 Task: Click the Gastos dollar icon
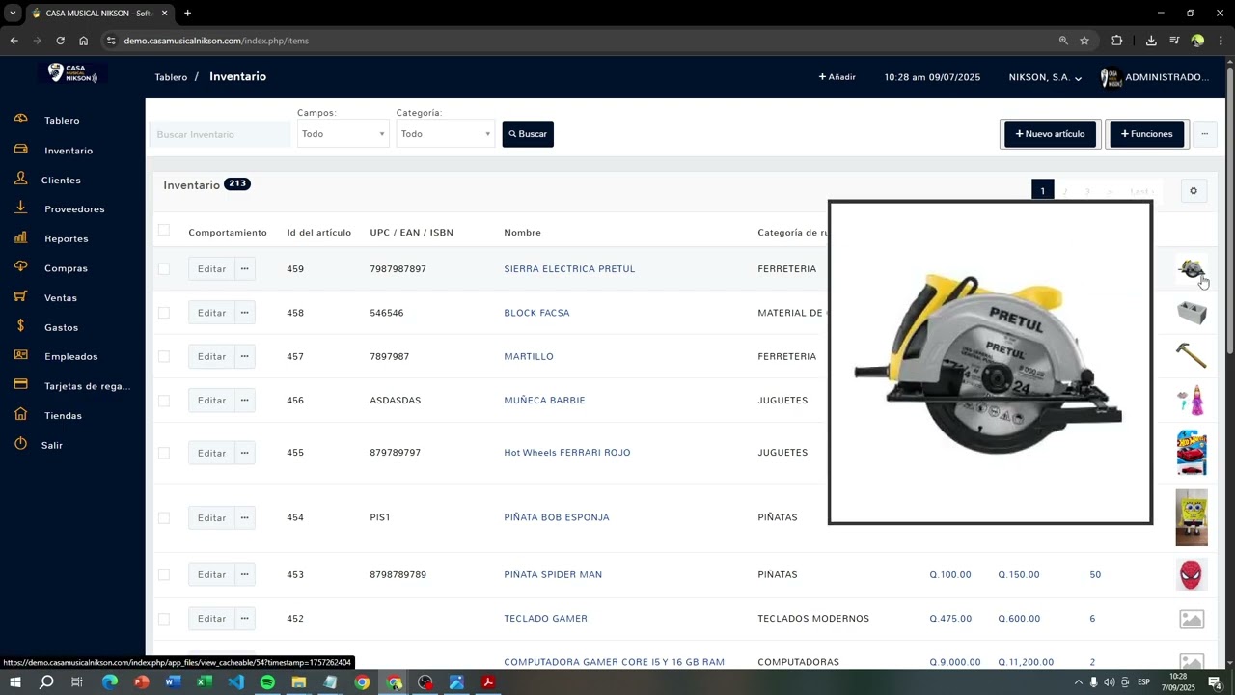pos(20,326)
